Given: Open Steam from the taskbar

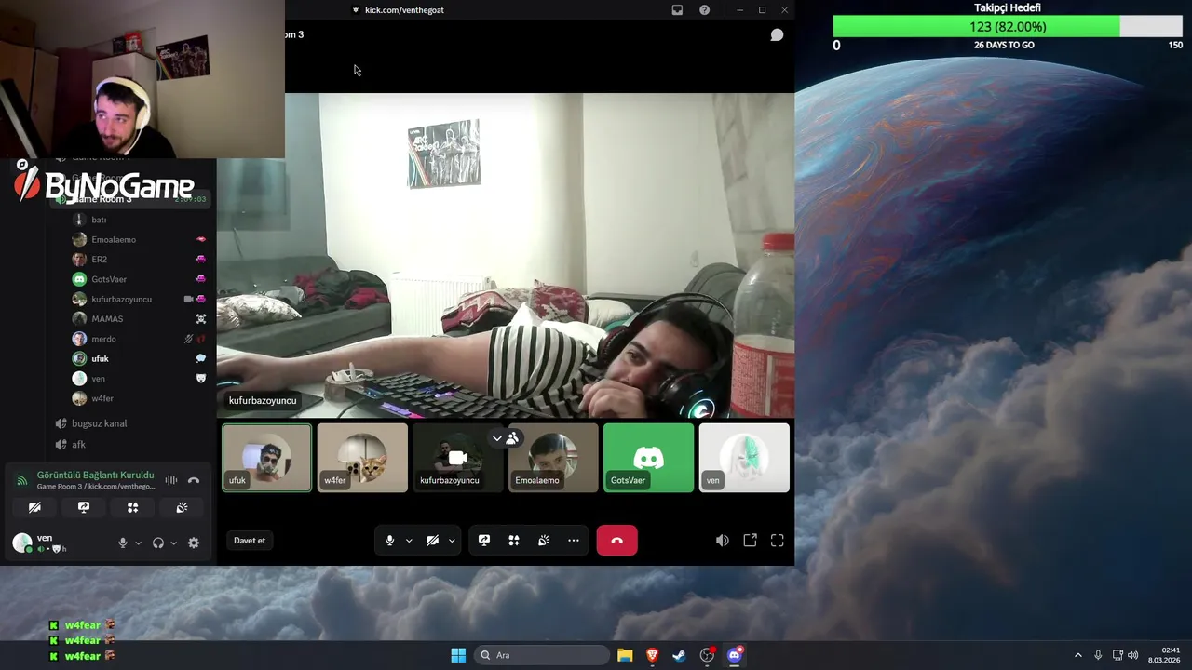Looking at the screenshot, I should 680,655.
